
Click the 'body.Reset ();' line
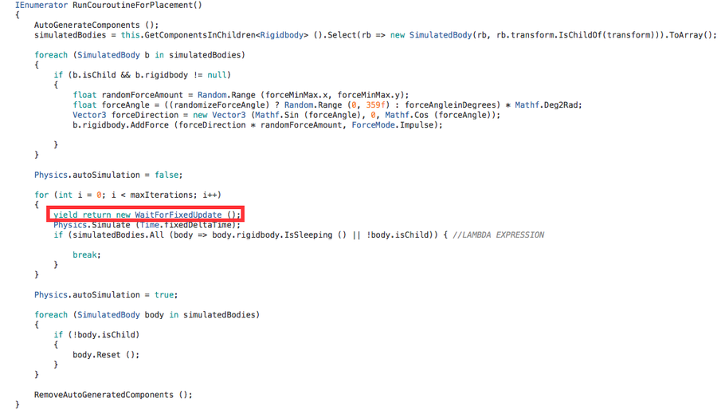click(106, 355)
